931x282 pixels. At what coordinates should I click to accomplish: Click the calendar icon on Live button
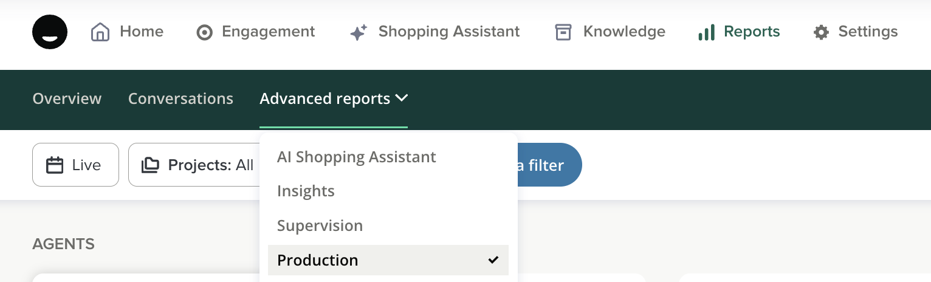pyautogui.click(x=55, y=165)
